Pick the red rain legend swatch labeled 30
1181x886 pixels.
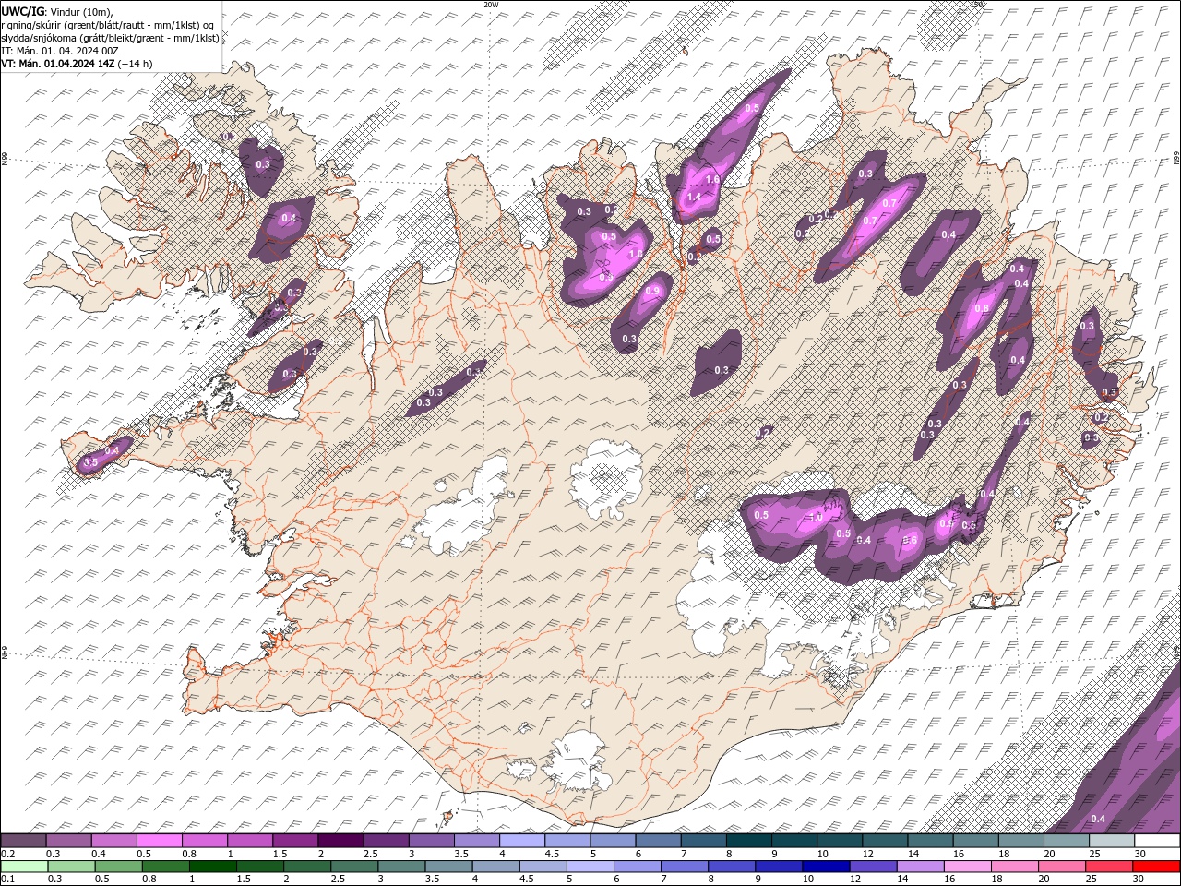tap(1157, 867)
